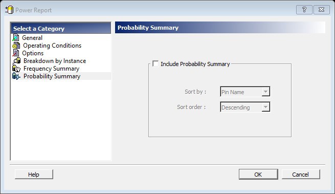Image resolution: width=335 pixels, height=194 pixels.
Task: Click the Operating Conditions gear icon
Action: coord(16,46)
